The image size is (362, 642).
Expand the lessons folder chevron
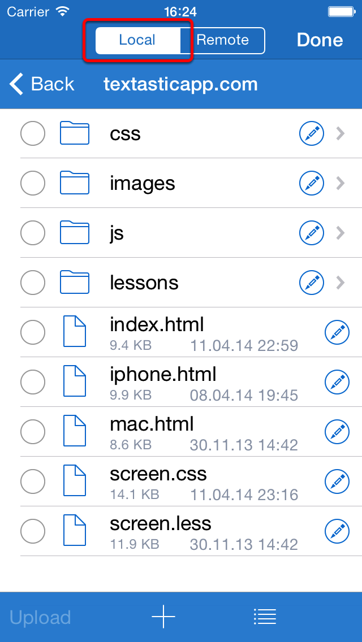pyautogui.click(x=341, y=283)
